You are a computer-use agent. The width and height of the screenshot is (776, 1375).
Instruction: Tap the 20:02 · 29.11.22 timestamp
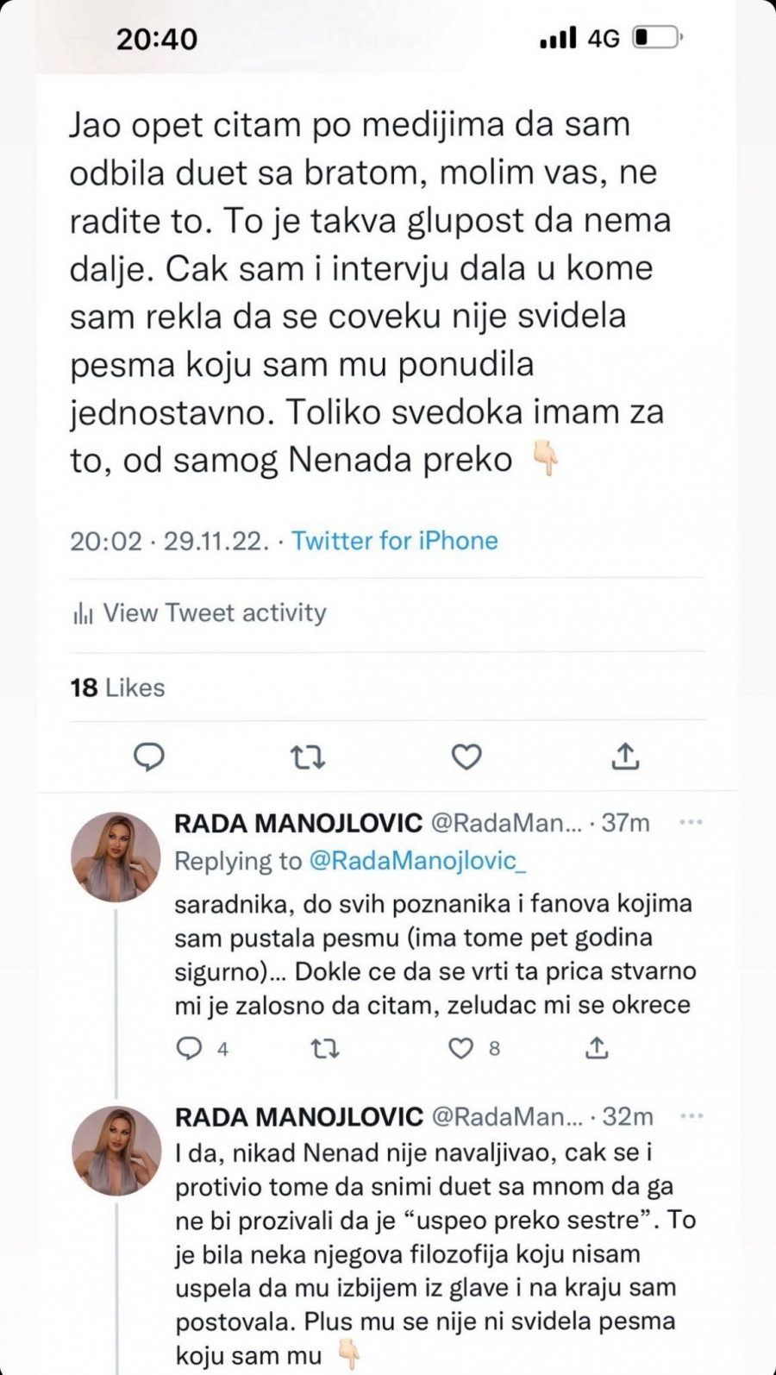[168, 541]
